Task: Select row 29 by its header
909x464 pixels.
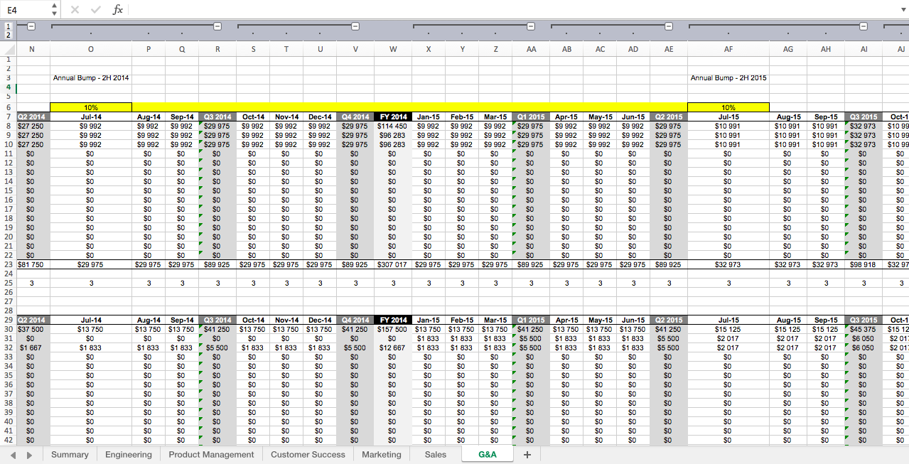Action: pos(8,320)
